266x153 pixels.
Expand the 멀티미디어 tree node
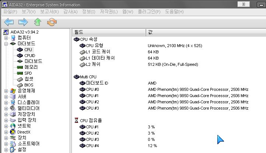[6, 108]
